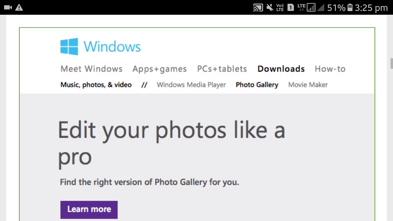Select the Photo Gallery sub-navigation link

[x=257, y=85]
